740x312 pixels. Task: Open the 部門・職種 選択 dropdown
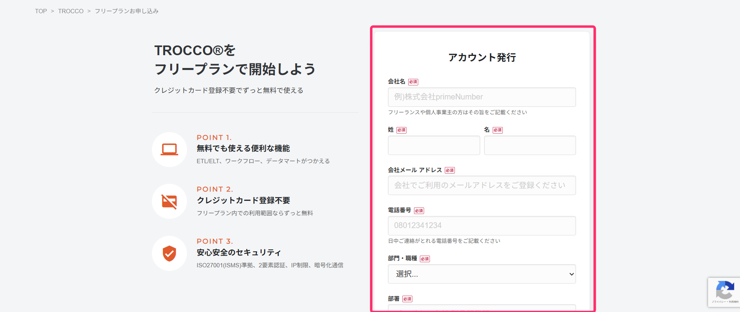481,274
